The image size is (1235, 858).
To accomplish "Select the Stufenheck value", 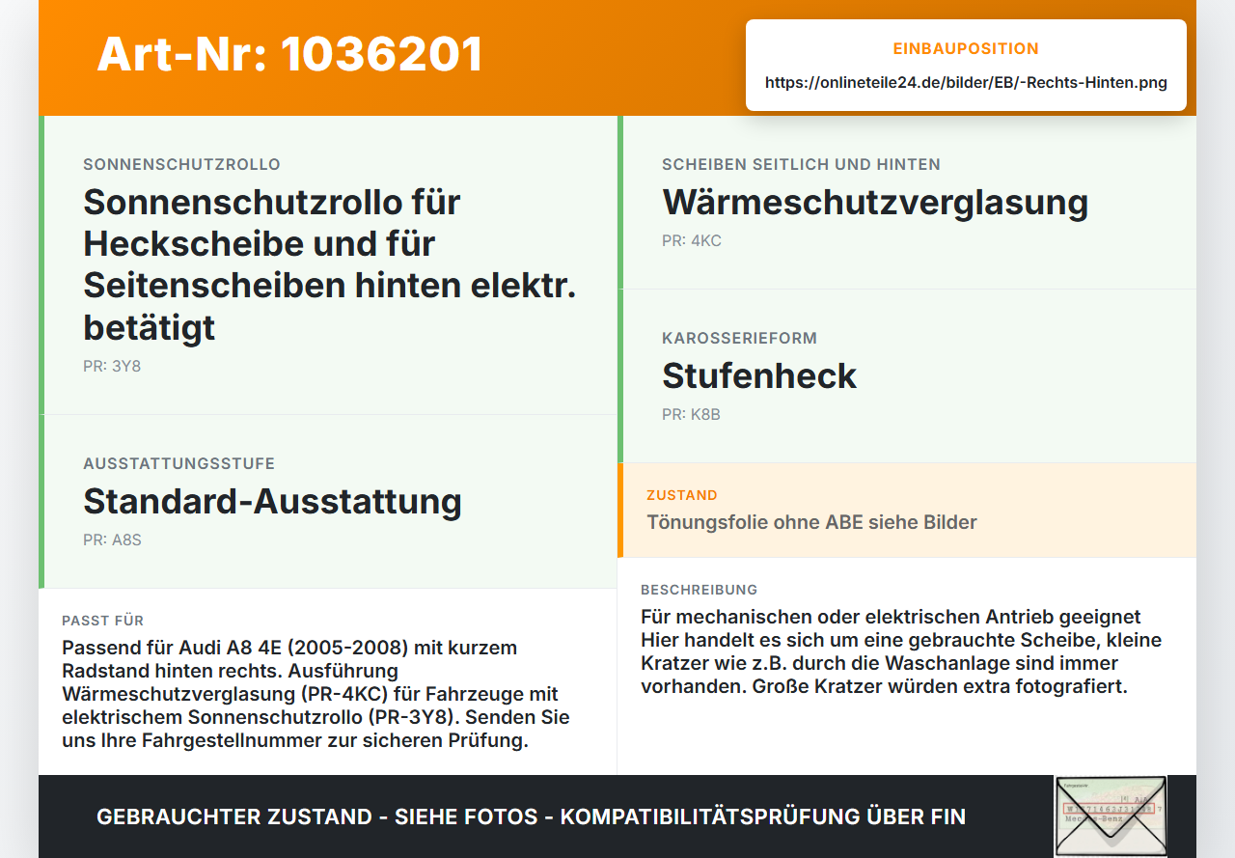I will coord(759,376).
